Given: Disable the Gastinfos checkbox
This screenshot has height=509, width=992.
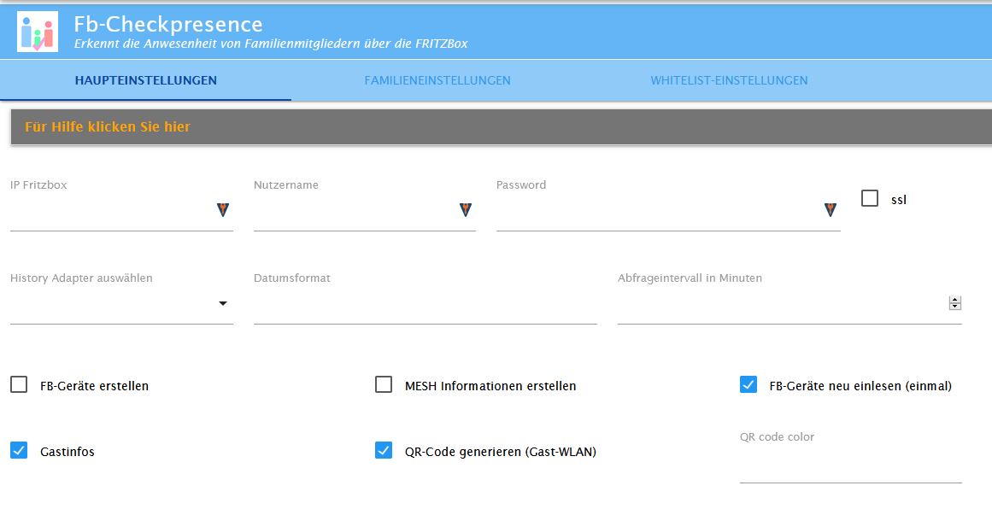Looking at the screenshot, I should [19, 450].
